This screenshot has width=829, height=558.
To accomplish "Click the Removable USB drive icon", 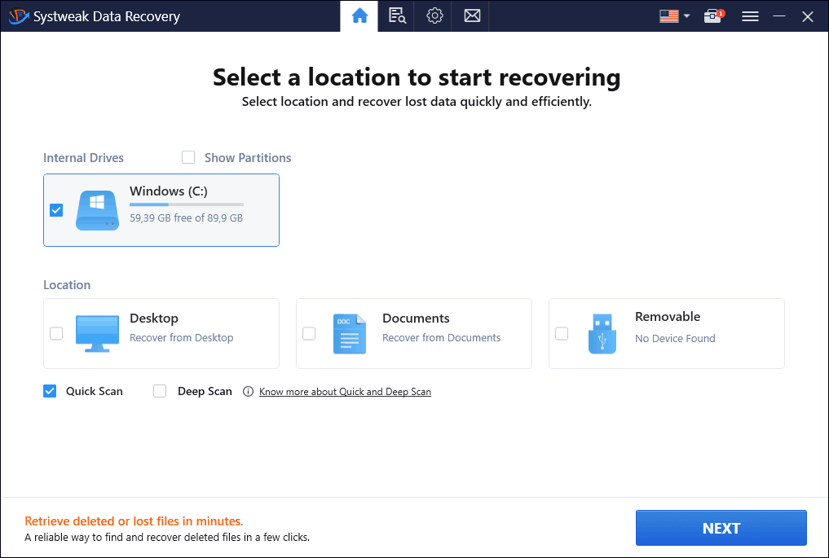I will coord(602,333).
